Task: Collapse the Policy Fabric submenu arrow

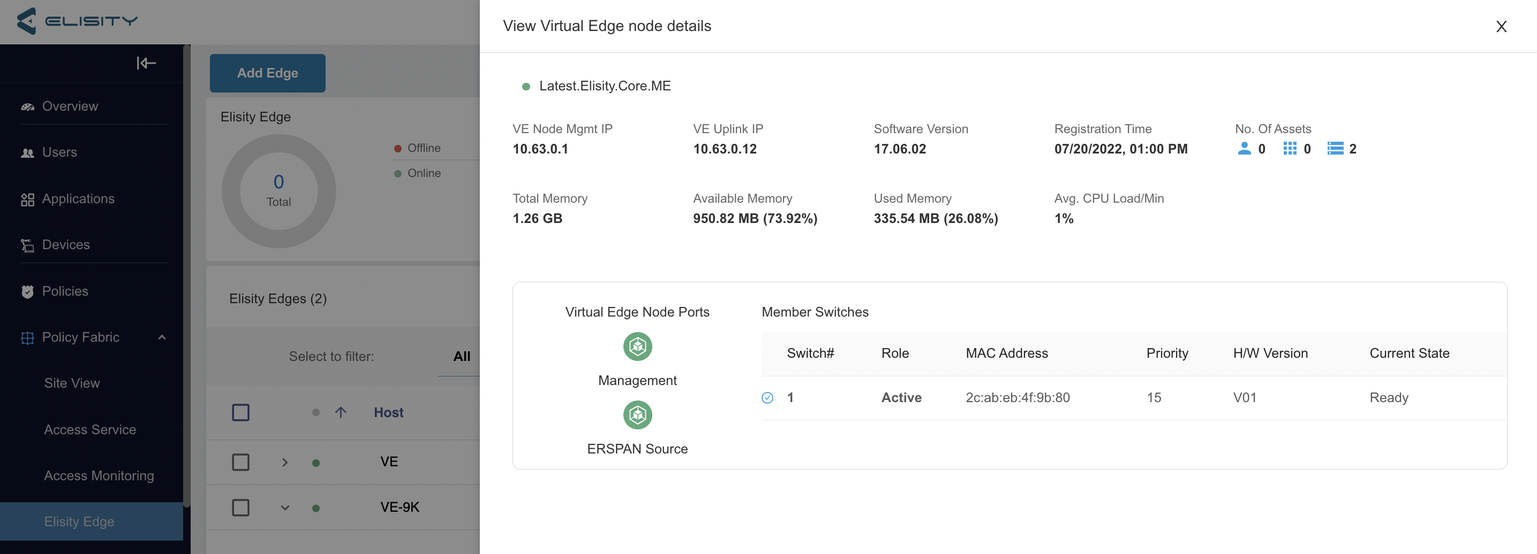Action: click(x=162, y=337)
